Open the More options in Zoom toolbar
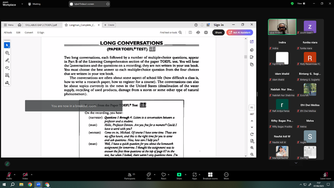Image resolution: width=334 pixels, height=188 pixels. [x=226, y=176]
